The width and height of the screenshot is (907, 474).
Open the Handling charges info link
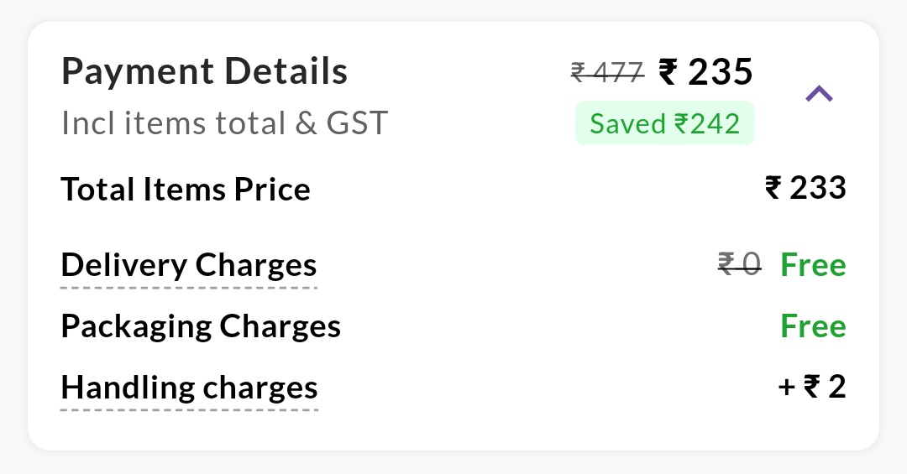click(189, 388)
